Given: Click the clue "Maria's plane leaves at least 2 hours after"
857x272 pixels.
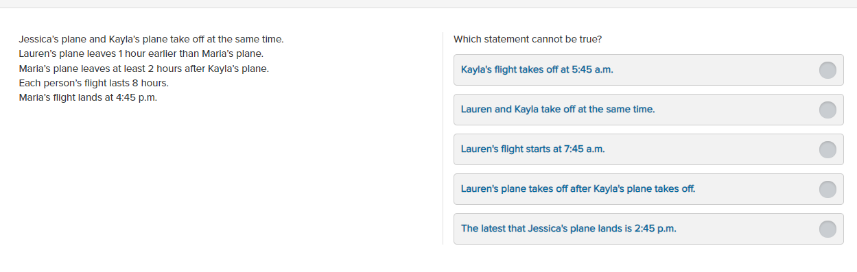Looking at the screenshot, I should tap(143, 69).
